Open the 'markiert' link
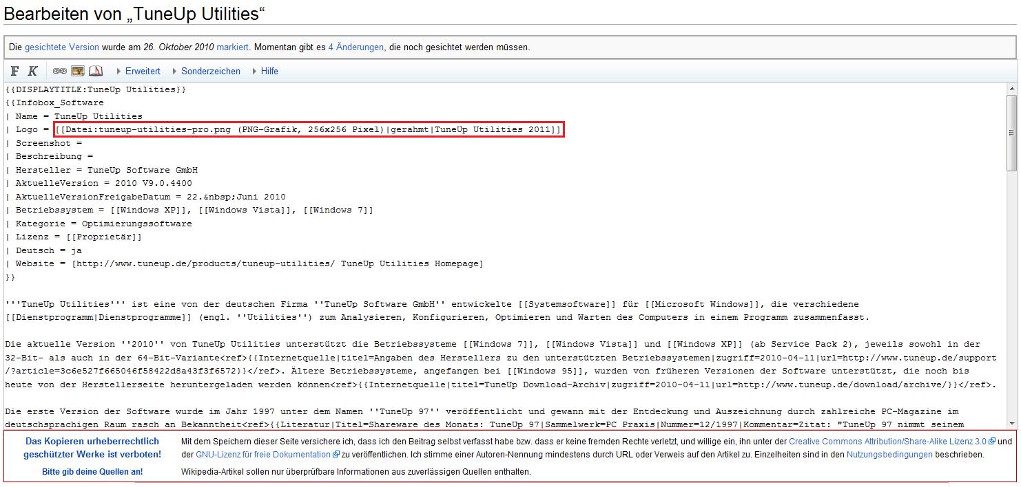This screenshot has height=487, width=1021. [233, 47]
